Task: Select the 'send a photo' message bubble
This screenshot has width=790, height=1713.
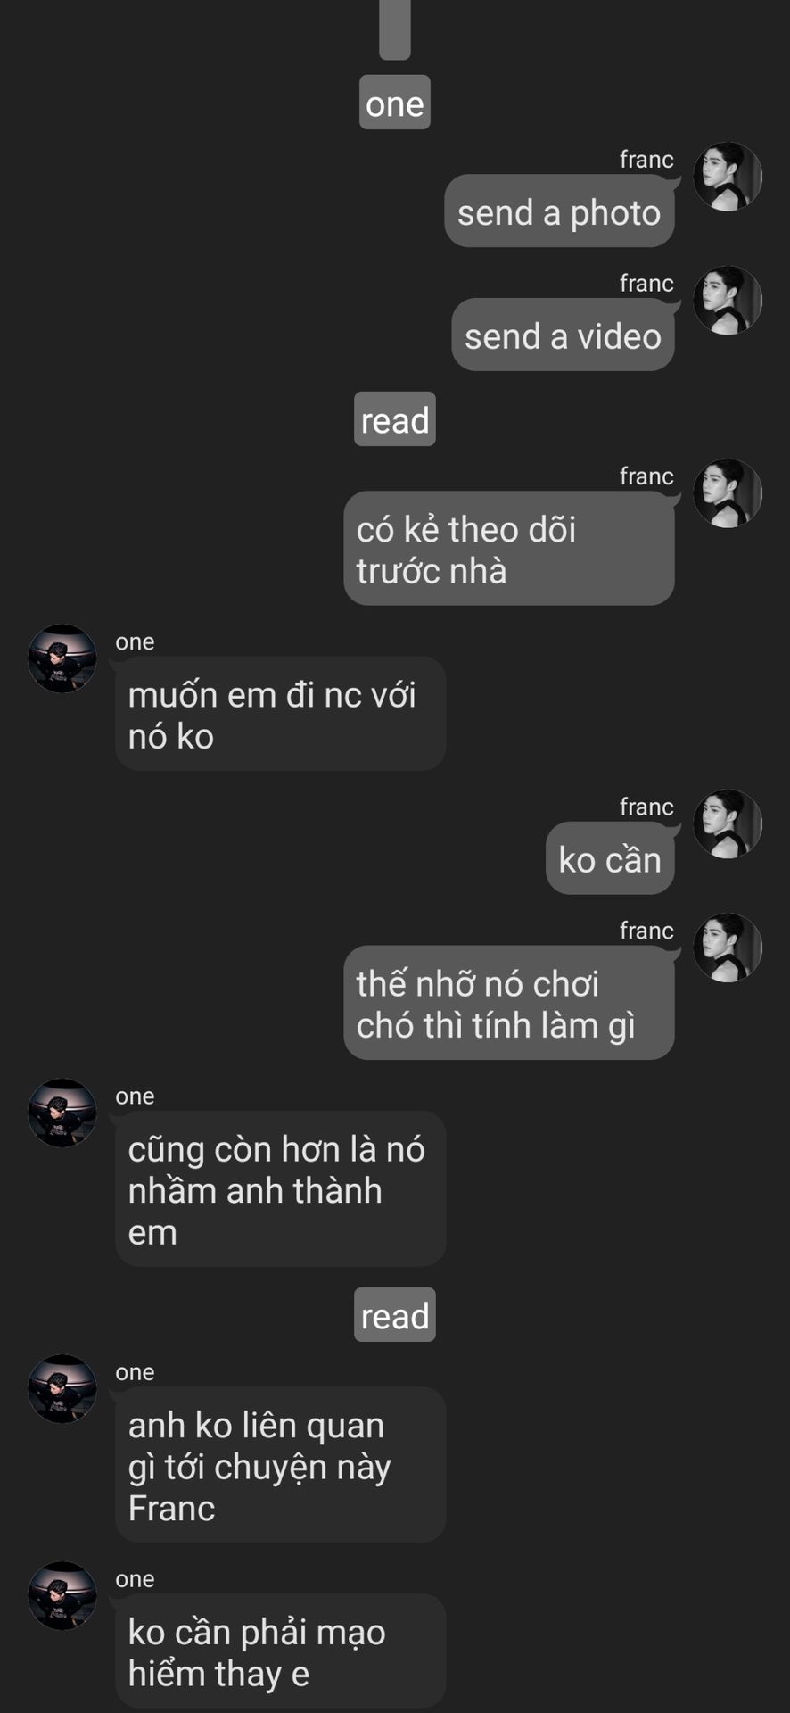Action: pyautogui.click(x=559, y=211)
